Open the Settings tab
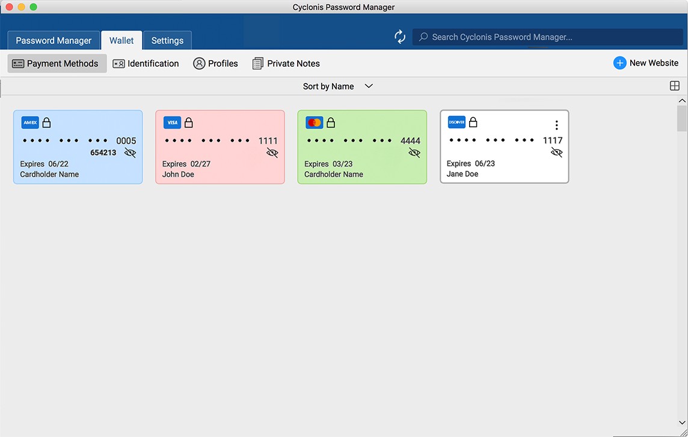 pos(167,40)
